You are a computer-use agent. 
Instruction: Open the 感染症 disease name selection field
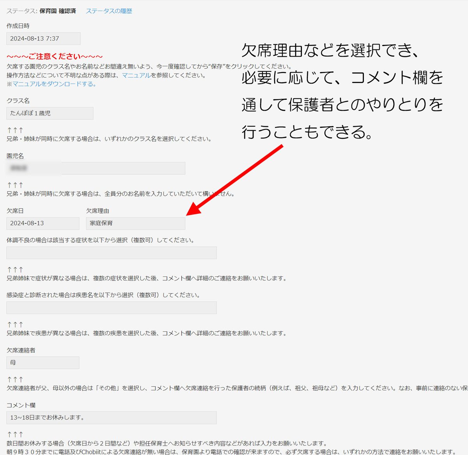tap(112, 308)
